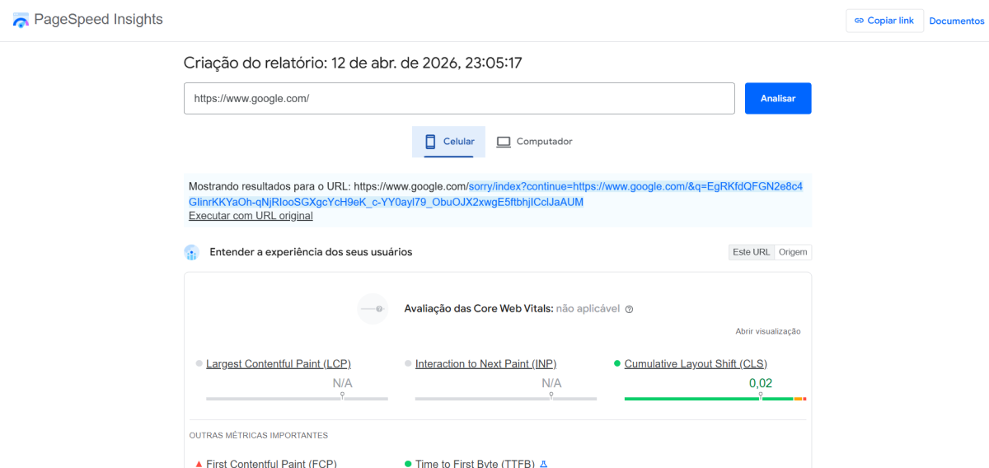Click the CLS distribution bar
The height and width of the screenshot is (468, 989).
click(x=715, y=399)
